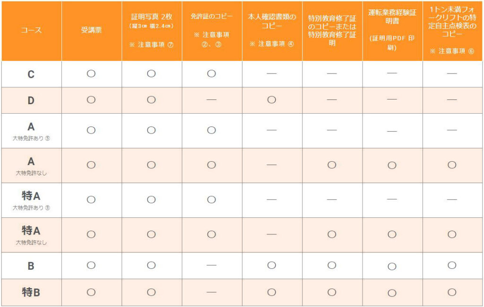Image resolution: width=484 pixels, height=307 pixels.
Task: Click the 免許証のコピー header cell
Action: (212, 30)
